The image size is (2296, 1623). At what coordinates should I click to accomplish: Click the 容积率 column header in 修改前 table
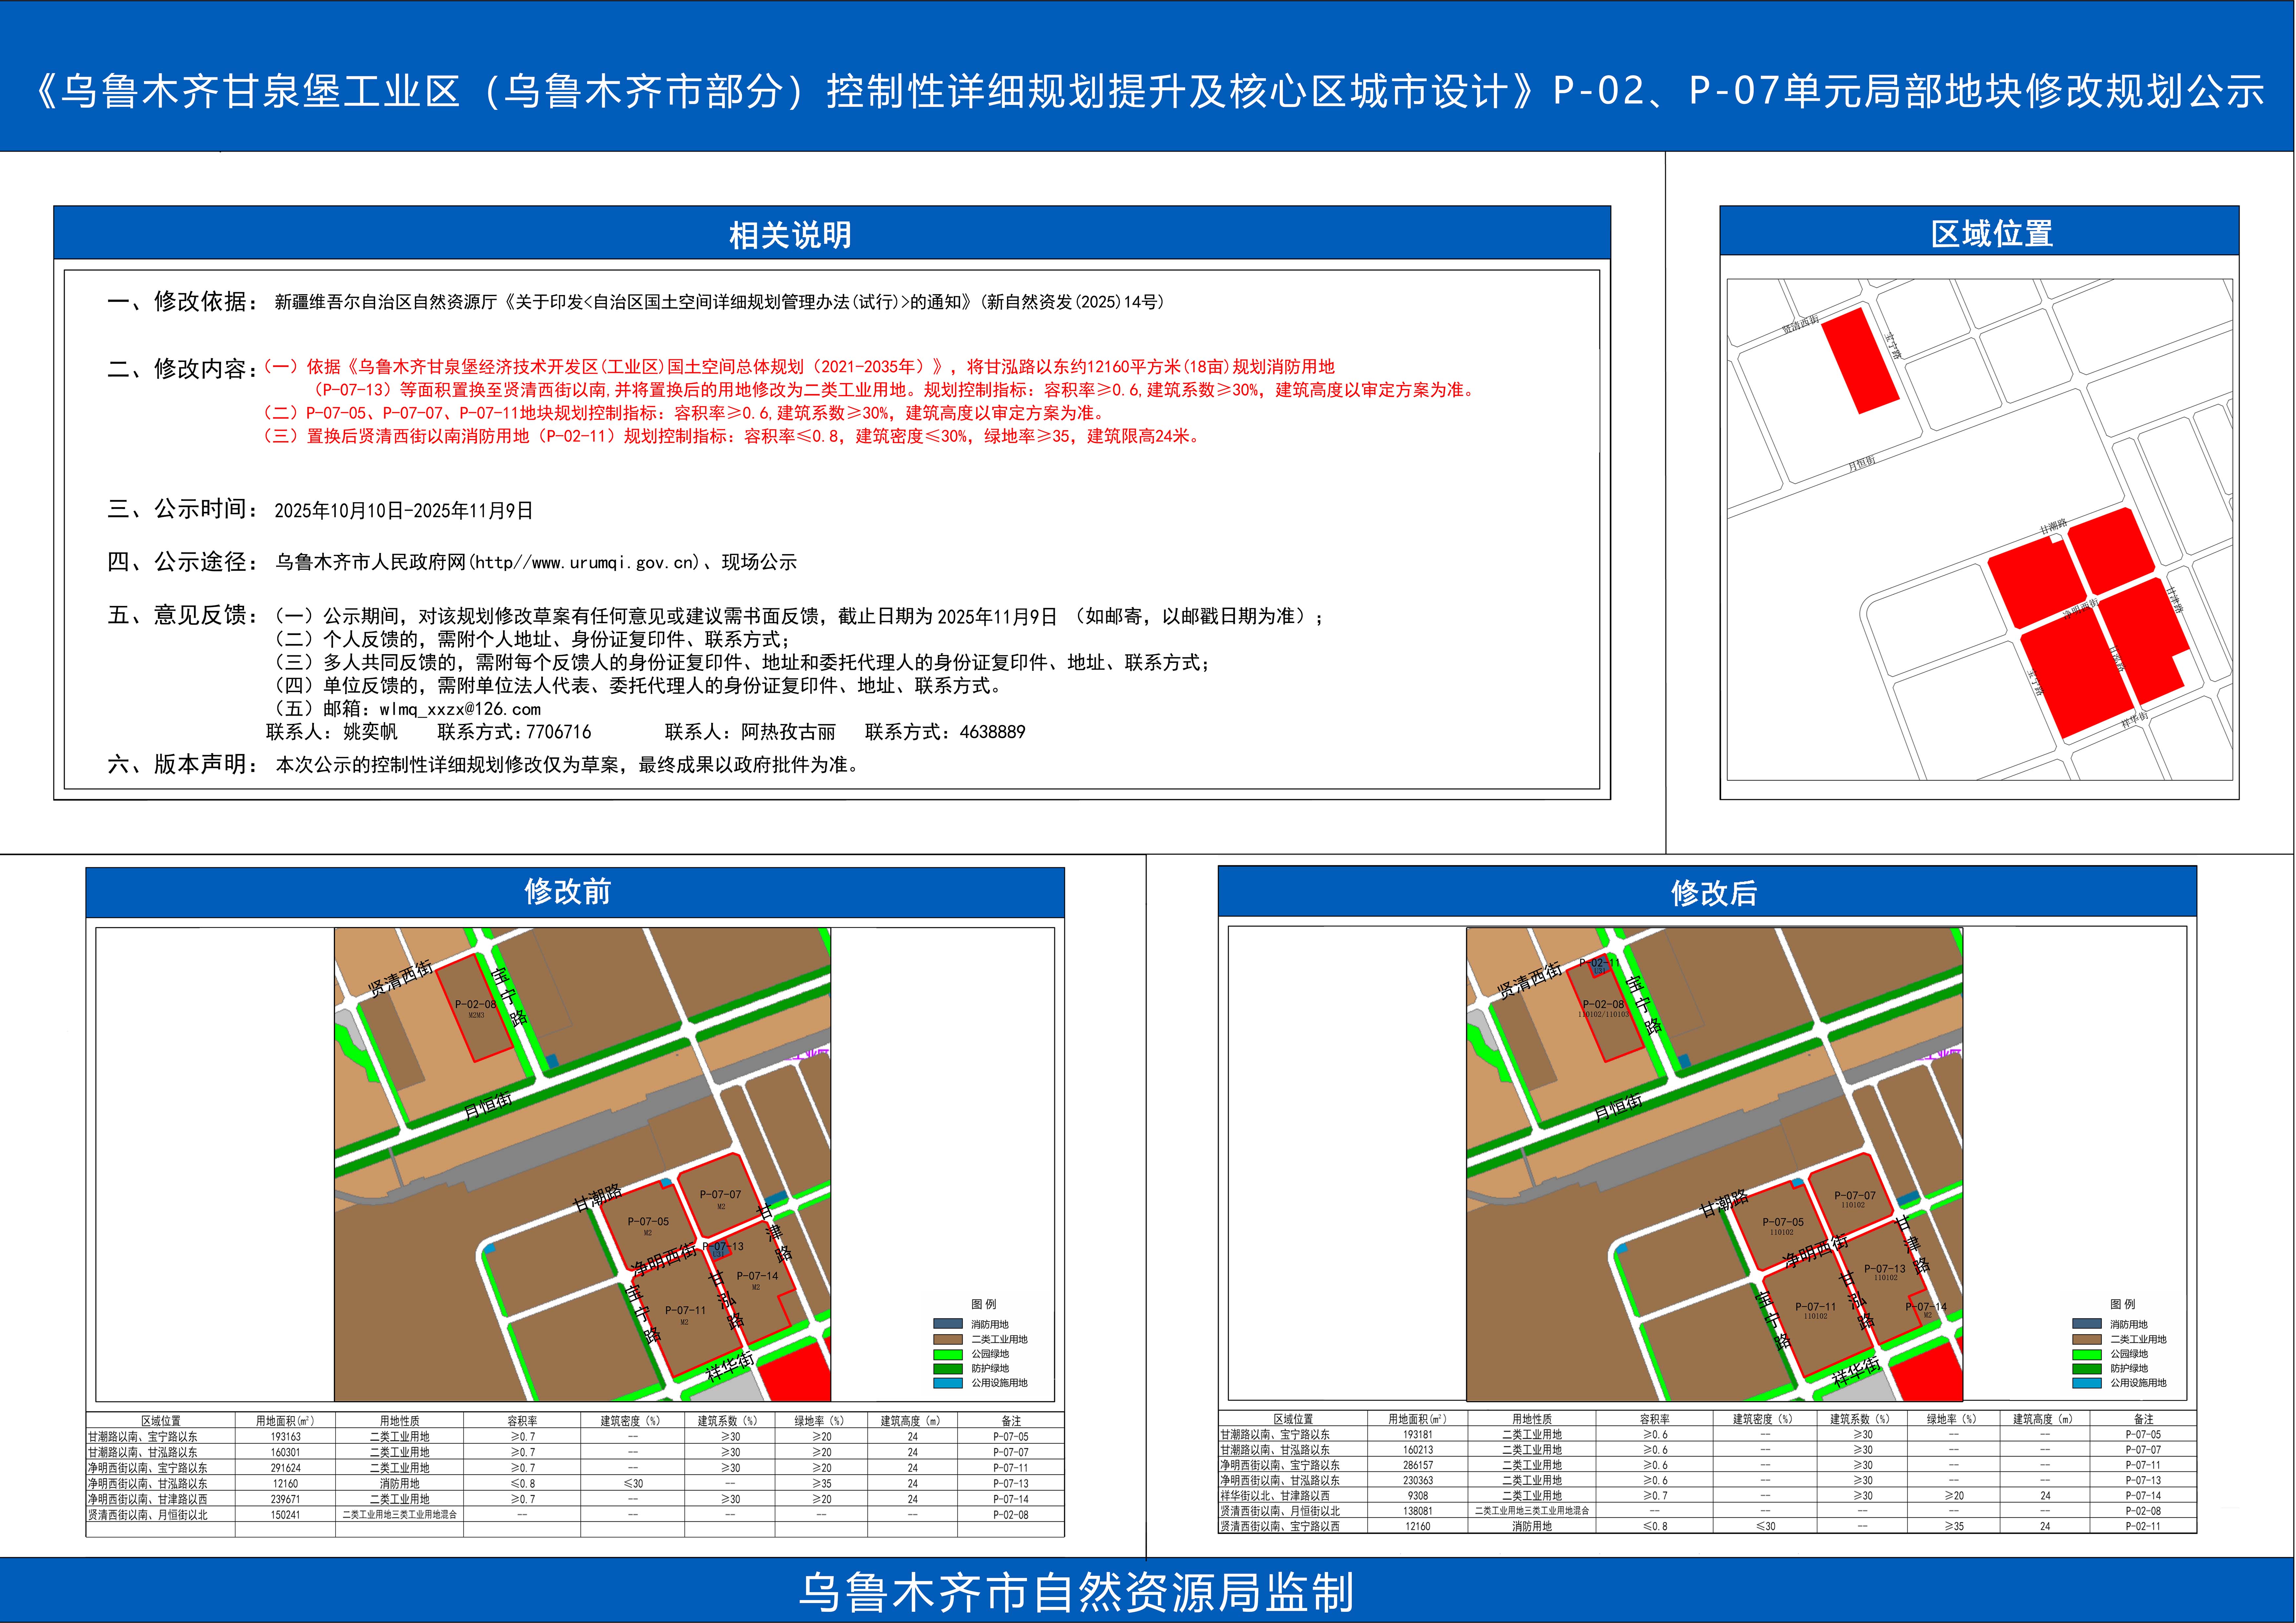click(521, 1420)
